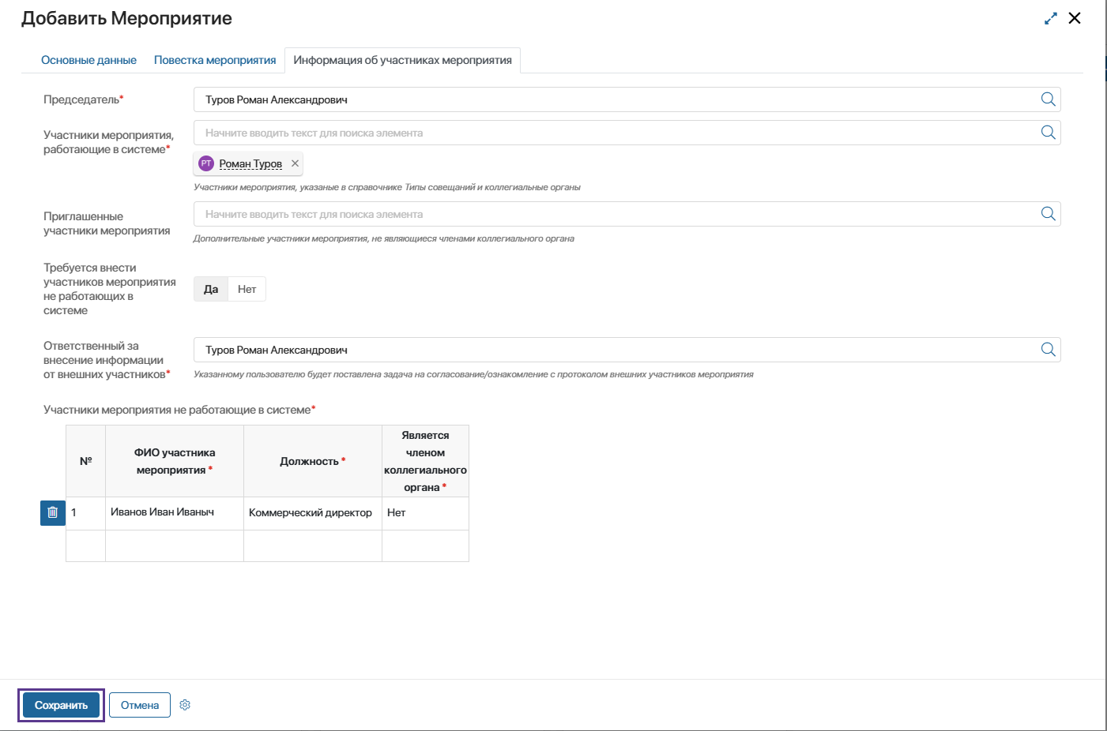
Task: Click empty ФИО cell in new row
Action: 174,545
